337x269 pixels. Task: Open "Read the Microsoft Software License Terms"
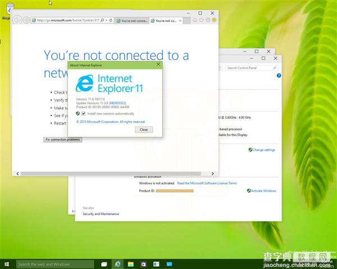click(x=207, y=183)
